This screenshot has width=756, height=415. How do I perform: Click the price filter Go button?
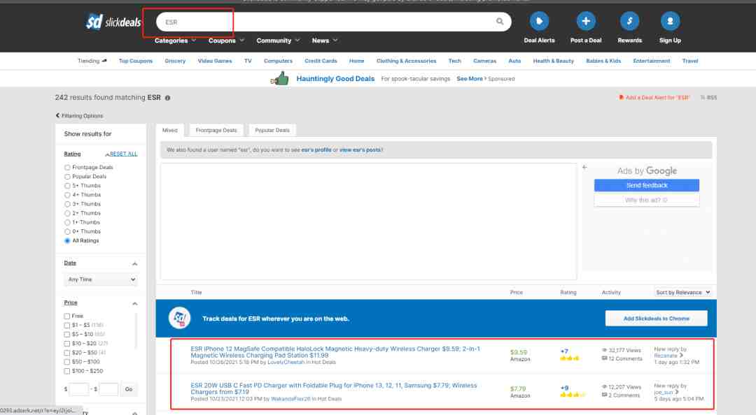pos(129,389)
